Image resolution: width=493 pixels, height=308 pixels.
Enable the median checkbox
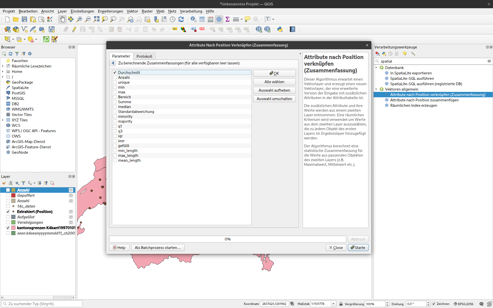coord(115,107)
